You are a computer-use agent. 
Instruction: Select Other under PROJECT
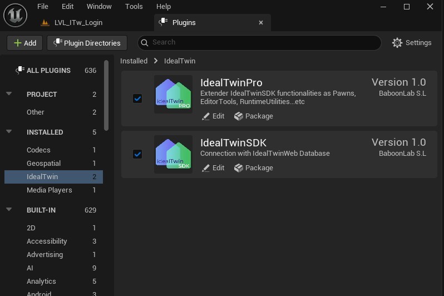pos(54,112)
